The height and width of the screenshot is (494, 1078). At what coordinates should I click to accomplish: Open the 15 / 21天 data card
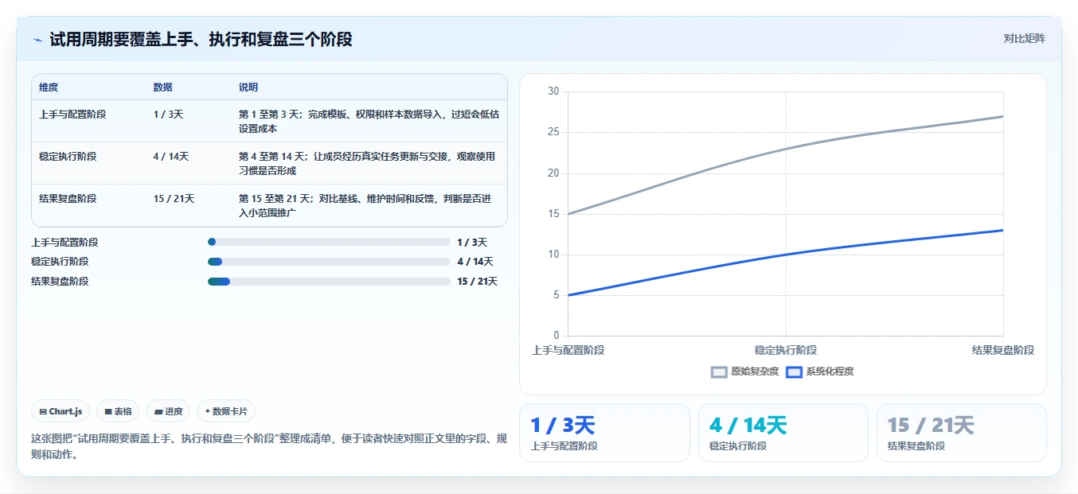tap(962, 433)
